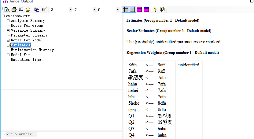Click the Options checkmark icon
Screen dimensions: 254x139
pos(44,9)
